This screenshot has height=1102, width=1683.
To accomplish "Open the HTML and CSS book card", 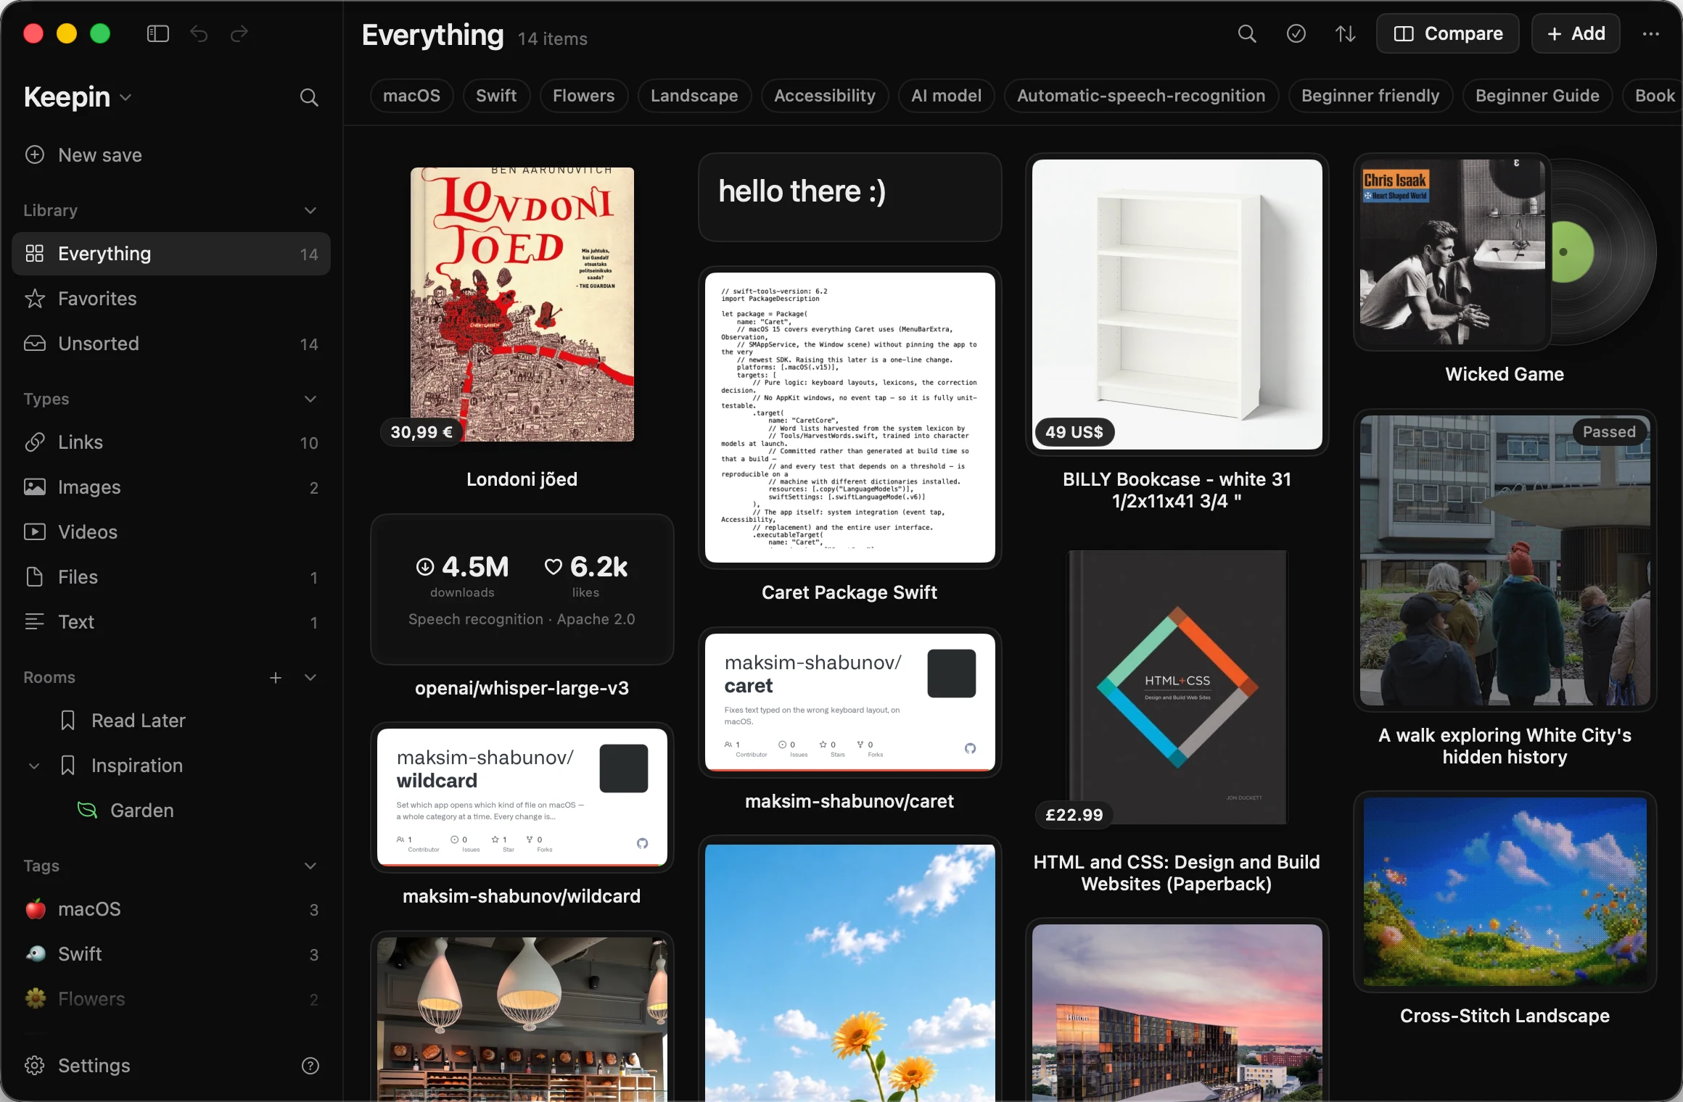I will 1177,687.
